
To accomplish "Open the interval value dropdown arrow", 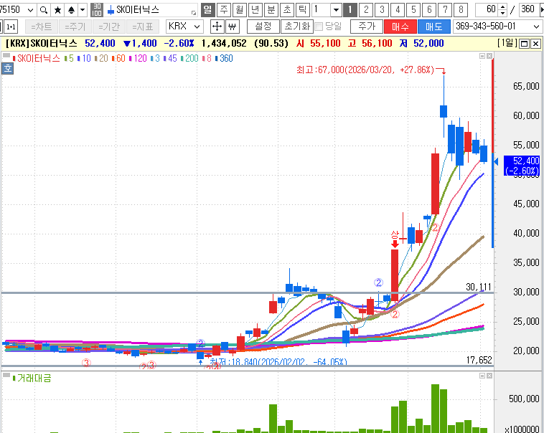I will pyautogui.click(x=336, y=10).
